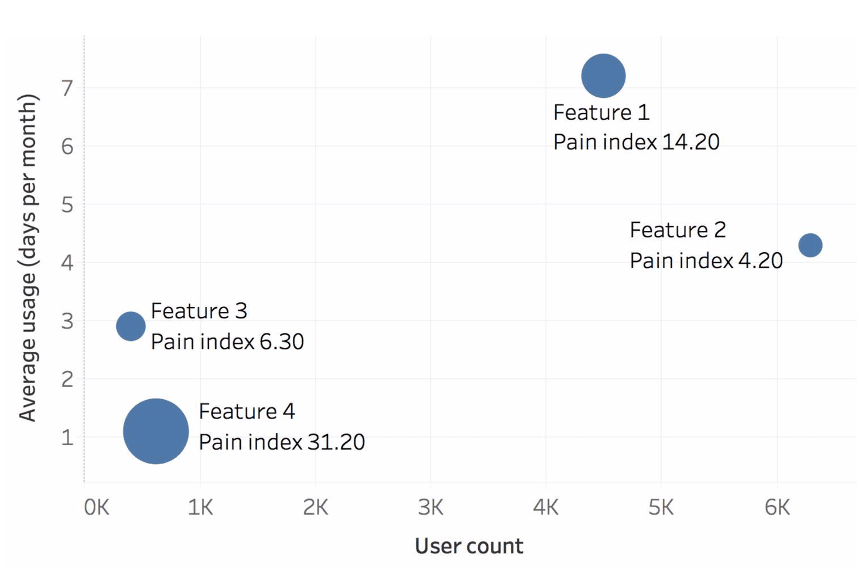Click the Feature 1 bubble
The width and height of the screenshot is (863, 585).
tap(603, 76)
